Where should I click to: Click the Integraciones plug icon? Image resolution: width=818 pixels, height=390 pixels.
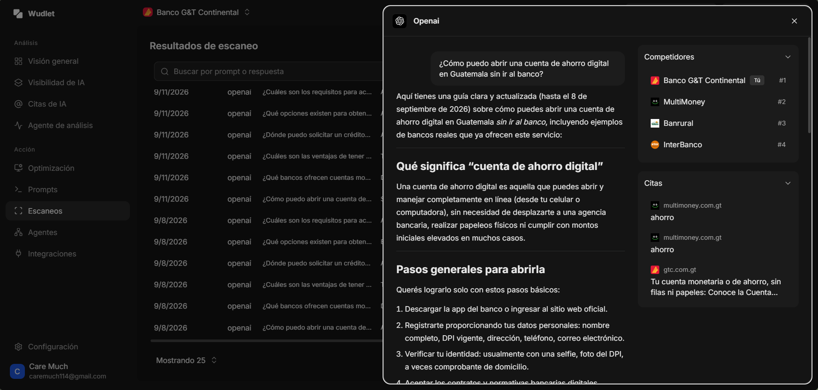coord(18,254)
